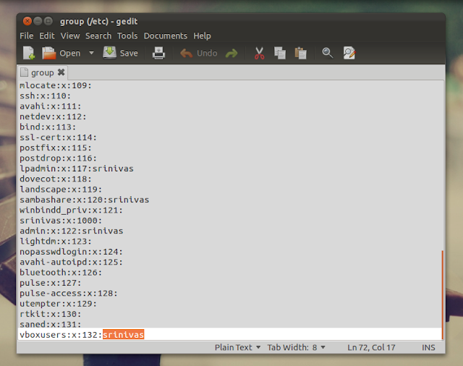Viewport: 463px width, 366px height.
Task: Click the line saned:x:131:
Action: click(x=50, y=324)
